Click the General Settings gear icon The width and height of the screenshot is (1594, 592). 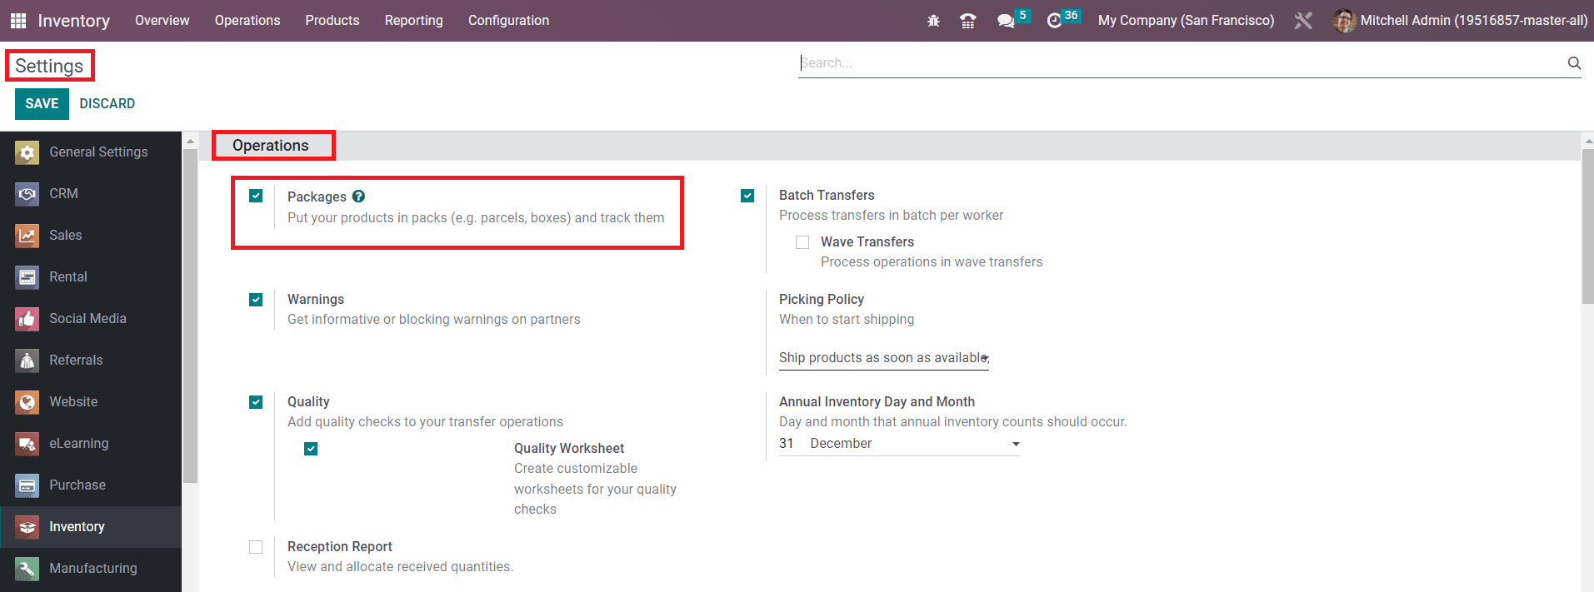pyautogui.click(x=27, y=152)
